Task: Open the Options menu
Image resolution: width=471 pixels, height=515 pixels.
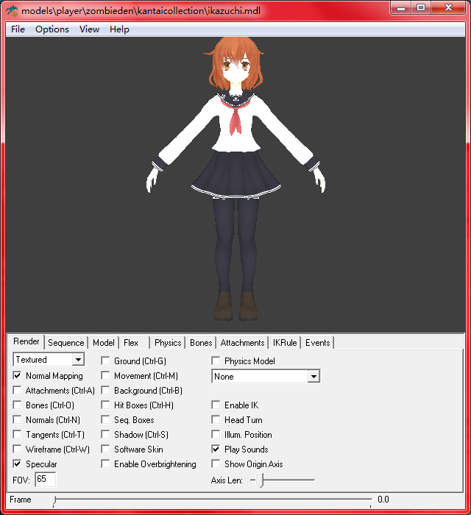Action: click(52, 29)
